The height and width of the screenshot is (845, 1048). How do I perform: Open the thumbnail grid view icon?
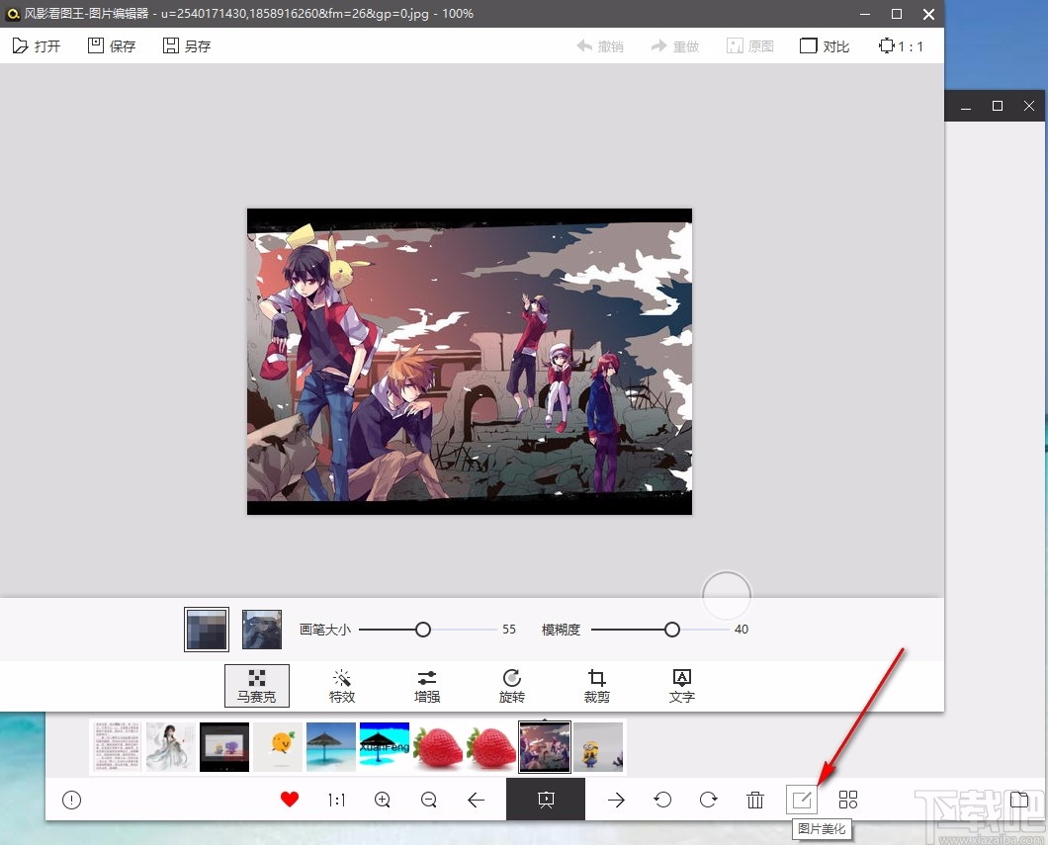847,800
